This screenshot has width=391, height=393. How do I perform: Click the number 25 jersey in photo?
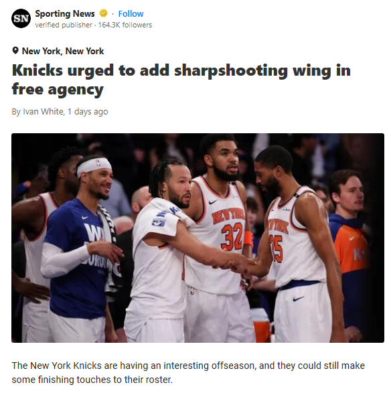coord(277,248)
